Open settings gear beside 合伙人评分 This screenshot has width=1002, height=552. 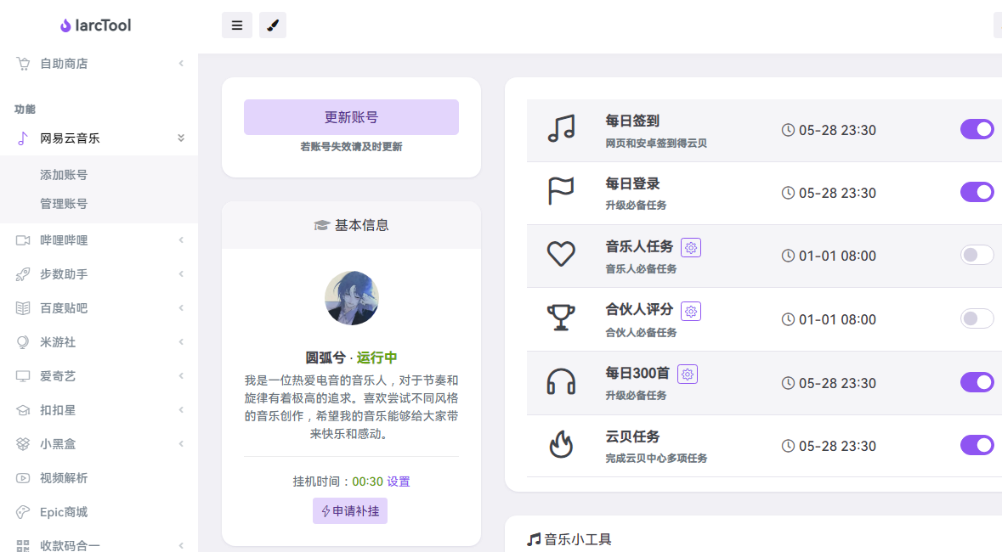tap(691, 311)
